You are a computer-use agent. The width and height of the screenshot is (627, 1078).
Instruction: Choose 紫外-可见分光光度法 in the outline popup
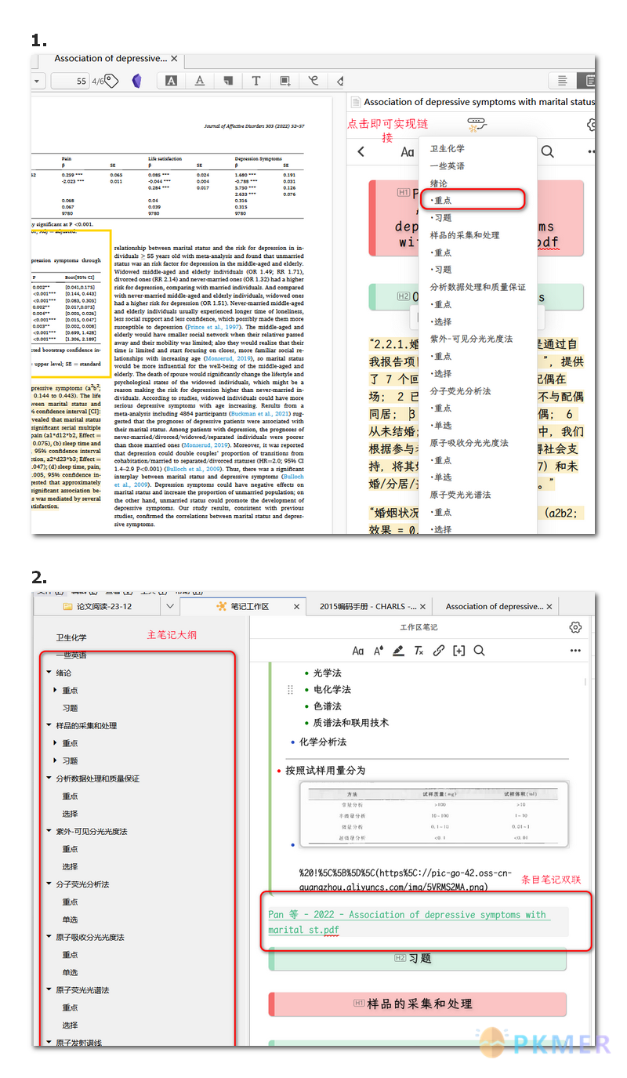coord(471,339)
